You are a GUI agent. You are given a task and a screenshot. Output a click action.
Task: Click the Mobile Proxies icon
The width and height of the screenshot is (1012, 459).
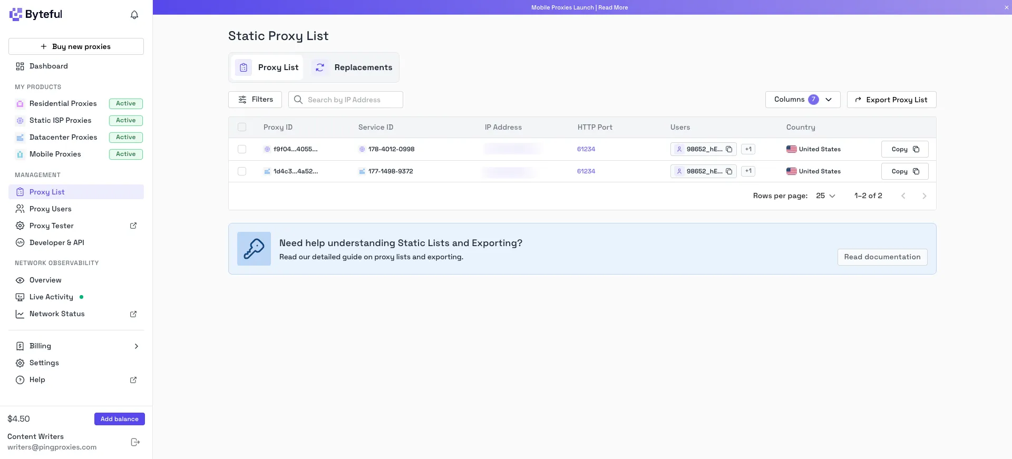point(20,154)
